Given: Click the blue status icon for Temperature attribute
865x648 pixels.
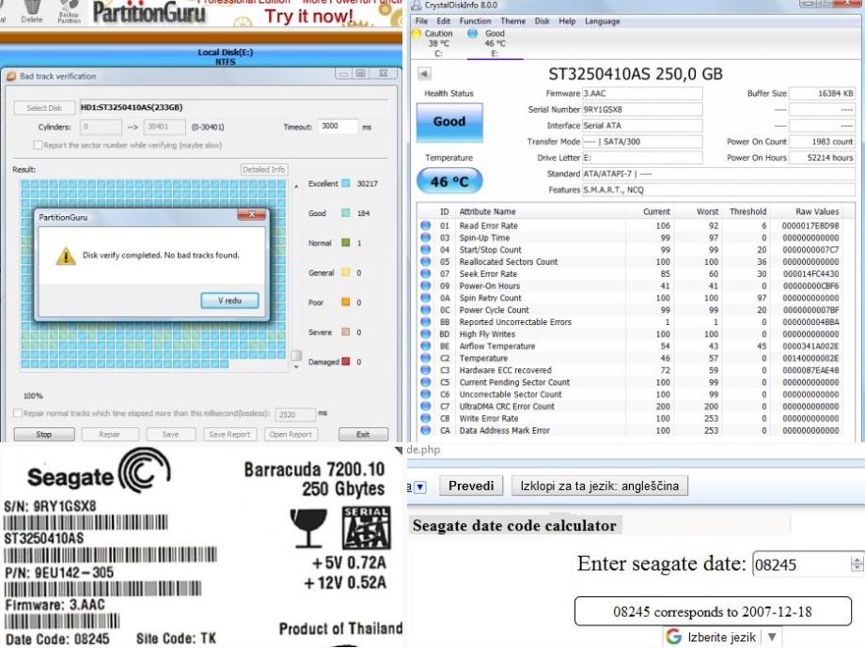Looking at the screenshot, I should click(426, 359).
